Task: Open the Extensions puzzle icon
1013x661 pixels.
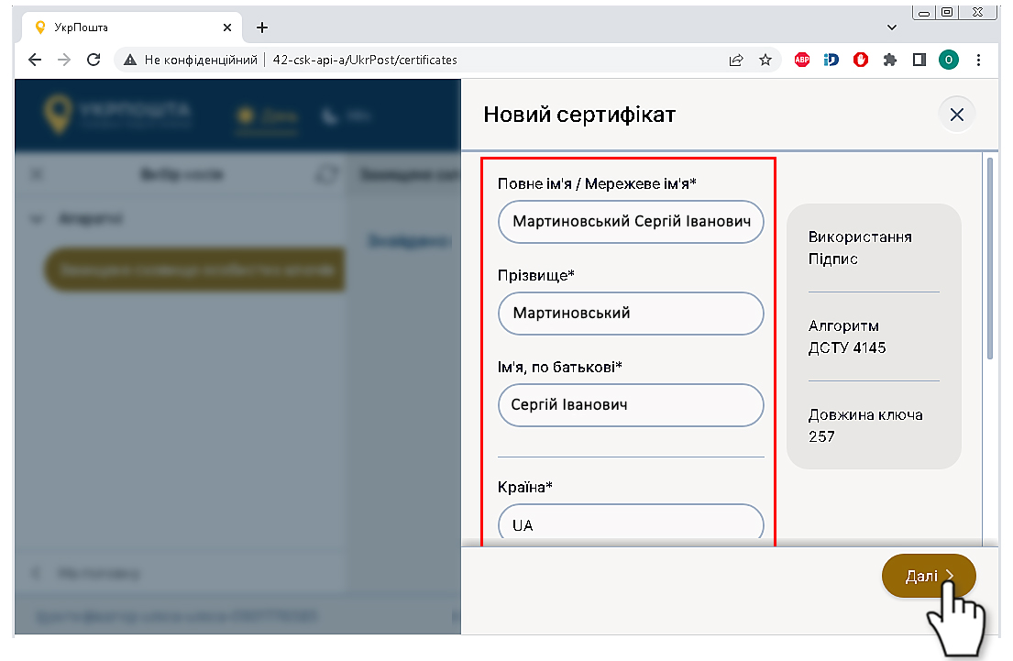Action: pyautogui.click(x=889, y=60)
